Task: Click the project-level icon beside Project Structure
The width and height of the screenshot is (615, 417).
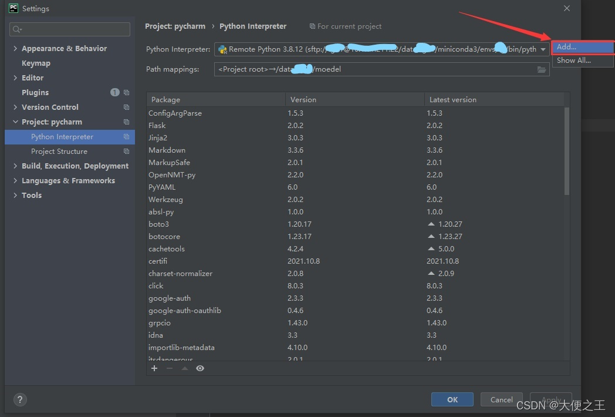Action: [x=126, y=151]
